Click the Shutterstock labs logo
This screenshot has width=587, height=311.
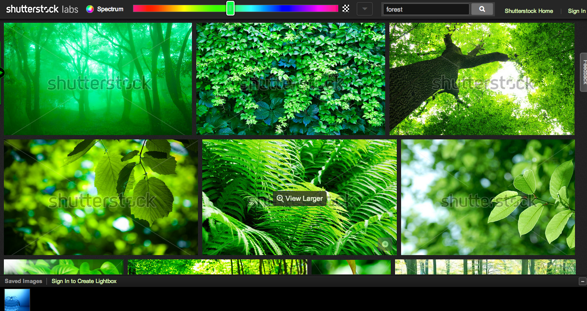click(42, 9)
